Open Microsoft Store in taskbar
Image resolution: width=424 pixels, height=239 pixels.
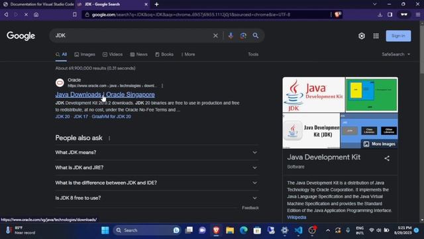257,230
